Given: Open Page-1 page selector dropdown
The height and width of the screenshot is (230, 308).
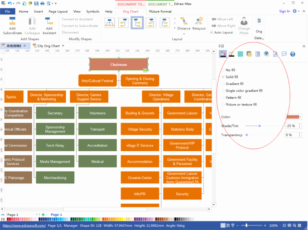Looking at the screenshot, I should coord(37,215).
